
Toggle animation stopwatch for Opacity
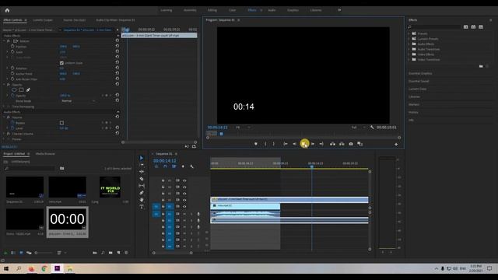(12, 95)
